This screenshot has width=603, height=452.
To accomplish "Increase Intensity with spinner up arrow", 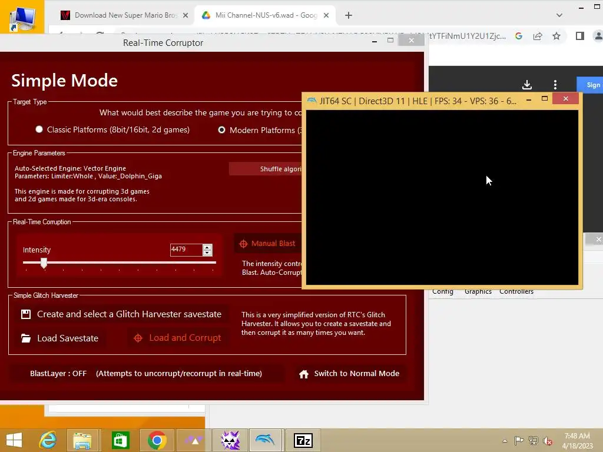I will point(207,247).
